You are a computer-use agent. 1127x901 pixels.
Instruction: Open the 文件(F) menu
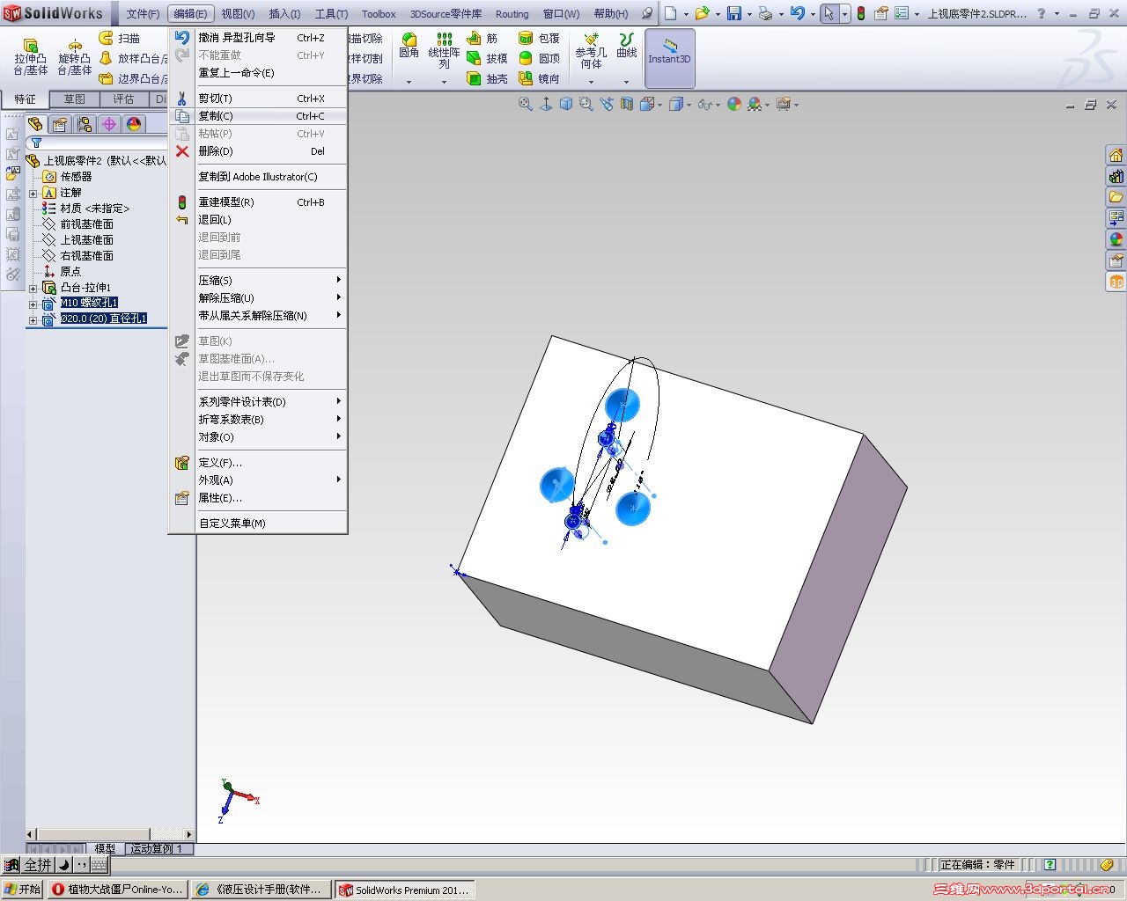tap(143, 14)
